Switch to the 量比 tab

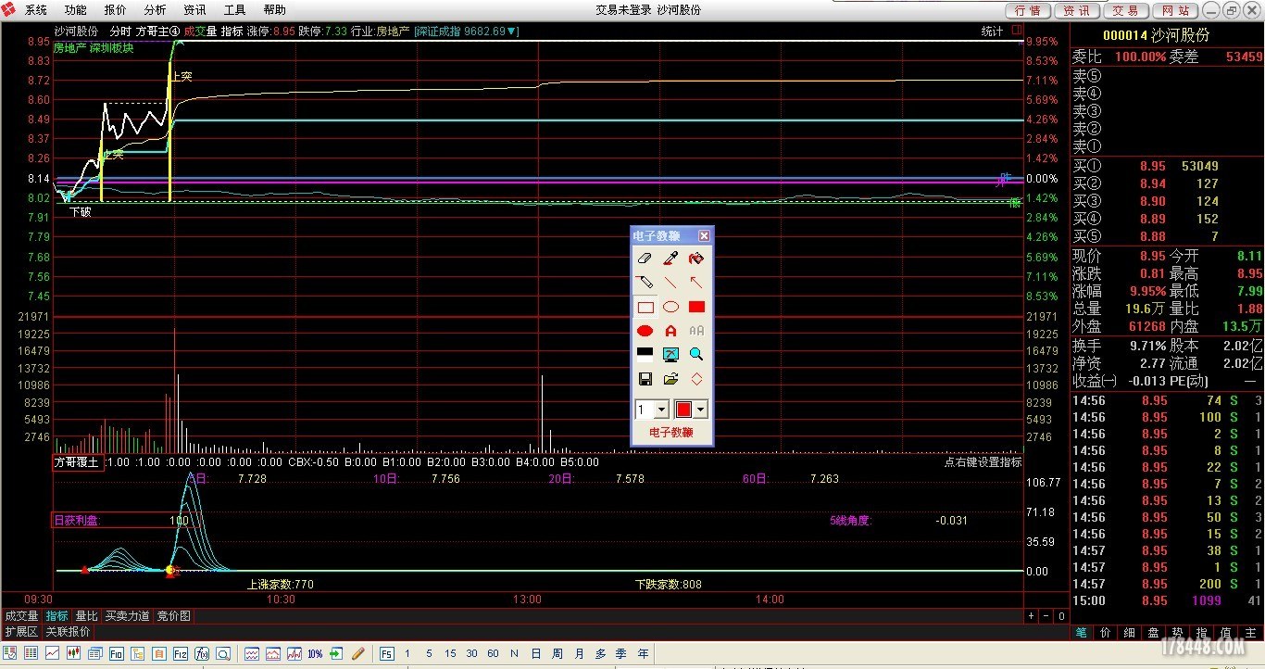click(87, 616)
